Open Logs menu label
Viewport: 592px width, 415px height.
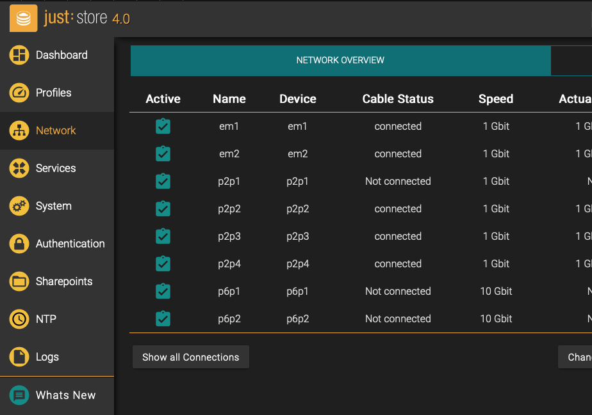click(47, 357)
